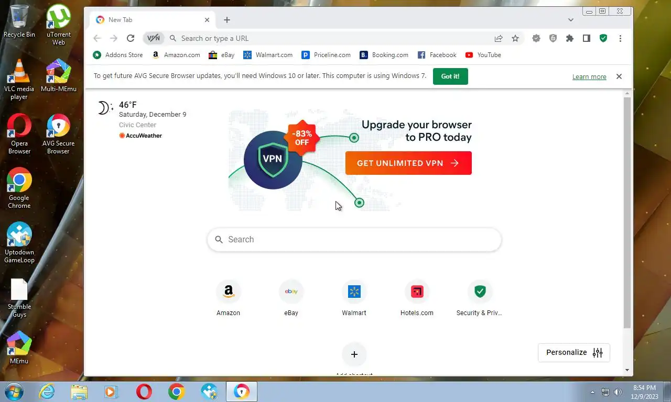Click the gray shield extension icon

click(x=553, y=38)
